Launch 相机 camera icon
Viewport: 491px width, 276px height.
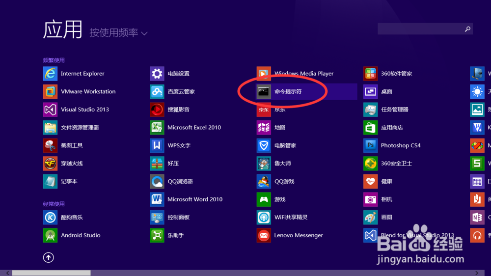pos(370,199)
